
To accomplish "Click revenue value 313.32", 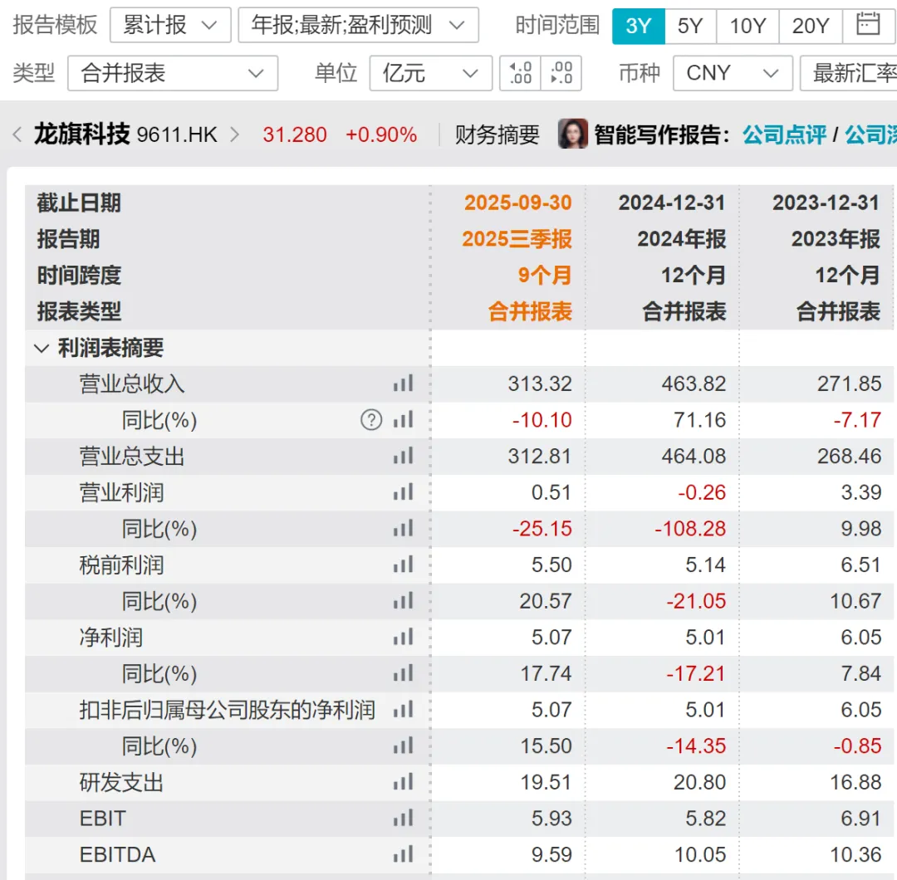I will click(x=540, y=384).
